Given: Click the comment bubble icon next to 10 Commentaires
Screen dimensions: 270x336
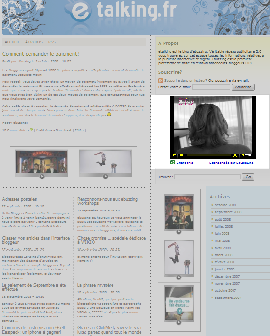Looking at the screenshot, I should (x=31, y=130).
